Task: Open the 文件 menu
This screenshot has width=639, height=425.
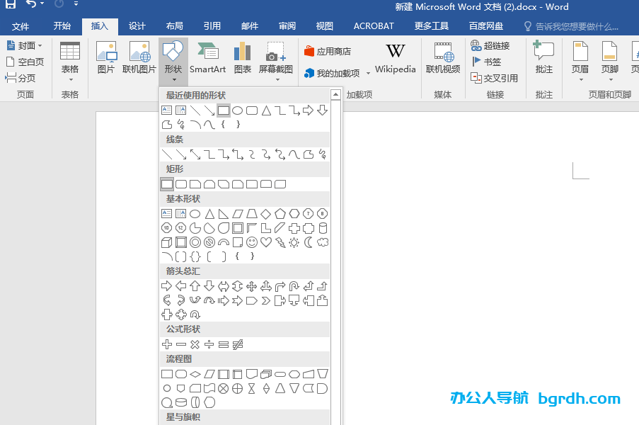Action: pyautogui.click(x=21, y=26)
